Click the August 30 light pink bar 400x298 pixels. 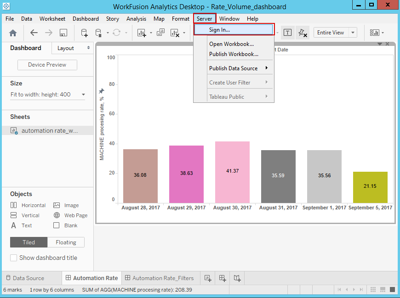[x=232, y=172]
